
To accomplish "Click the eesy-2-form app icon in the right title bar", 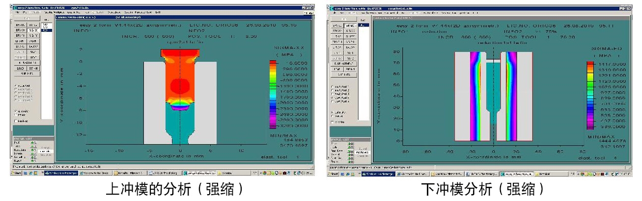I will (x=332, y=8).
